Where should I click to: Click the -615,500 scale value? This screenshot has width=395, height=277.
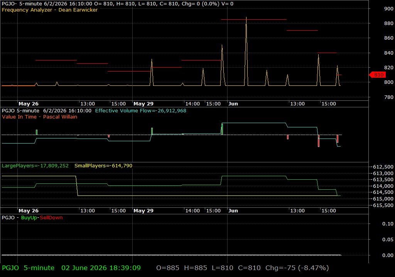click(x=383, y=205)
